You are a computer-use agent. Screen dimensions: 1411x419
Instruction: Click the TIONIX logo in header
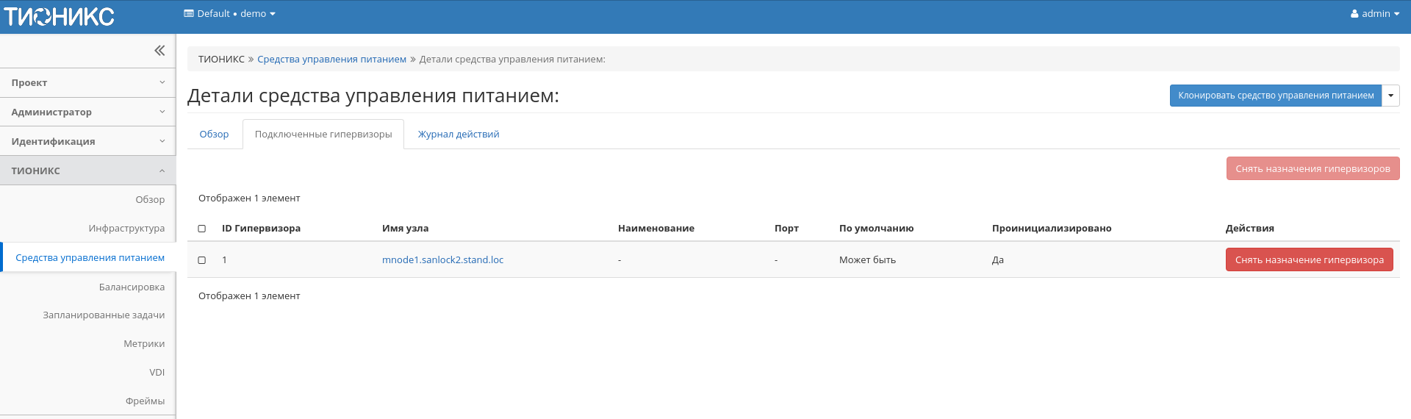[x=59, y=16]
